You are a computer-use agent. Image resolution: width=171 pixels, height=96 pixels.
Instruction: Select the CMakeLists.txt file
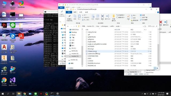tap(92, 51)
